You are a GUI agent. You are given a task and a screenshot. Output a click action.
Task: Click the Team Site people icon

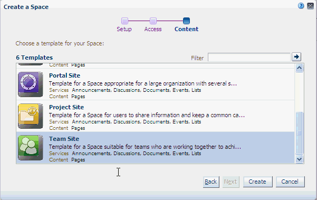click(30, 148)
